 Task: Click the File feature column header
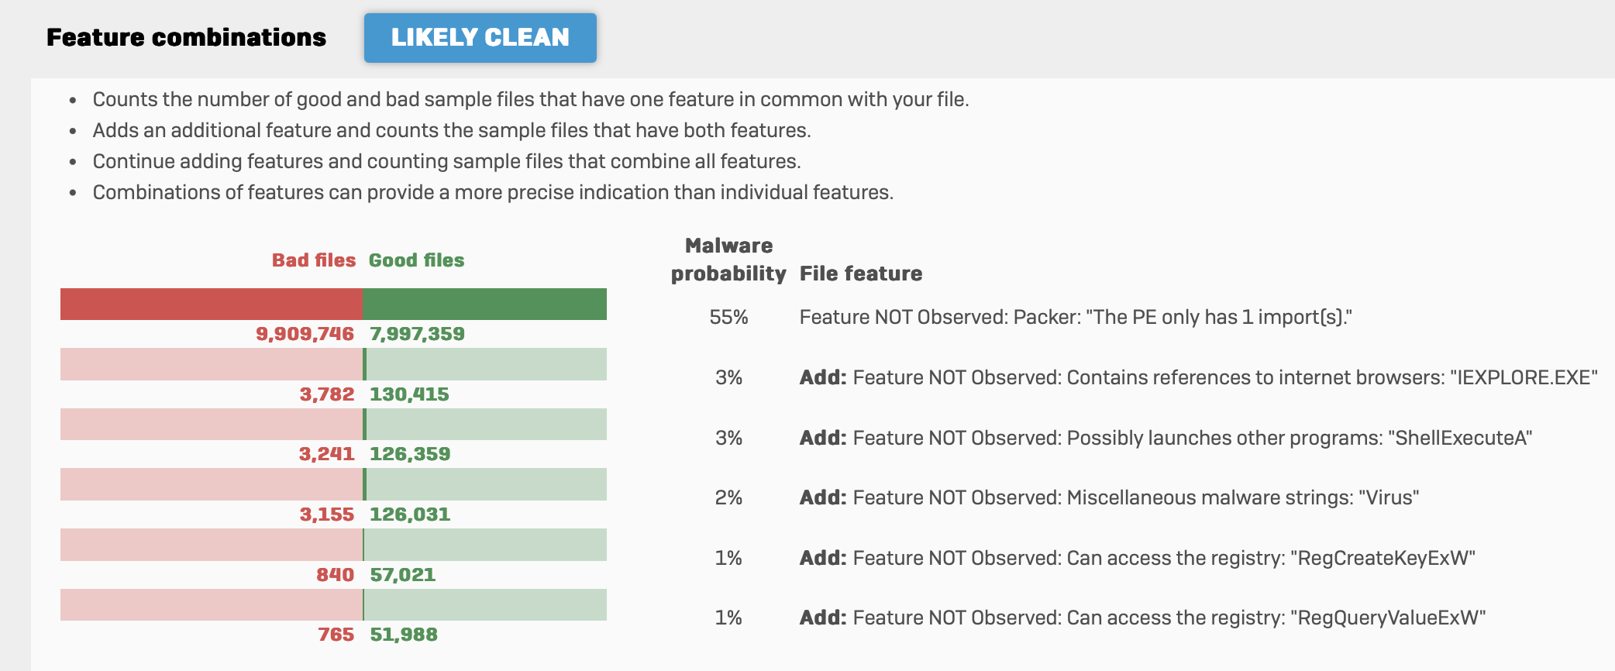coord(861,274)
